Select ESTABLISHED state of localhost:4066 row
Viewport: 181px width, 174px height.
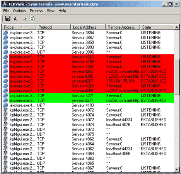[x=154, y=154]
